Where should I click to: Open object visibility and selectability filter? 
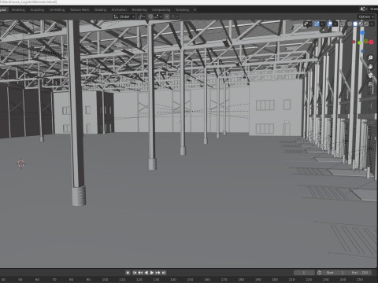pyautogui.click(x=308, y=24)
